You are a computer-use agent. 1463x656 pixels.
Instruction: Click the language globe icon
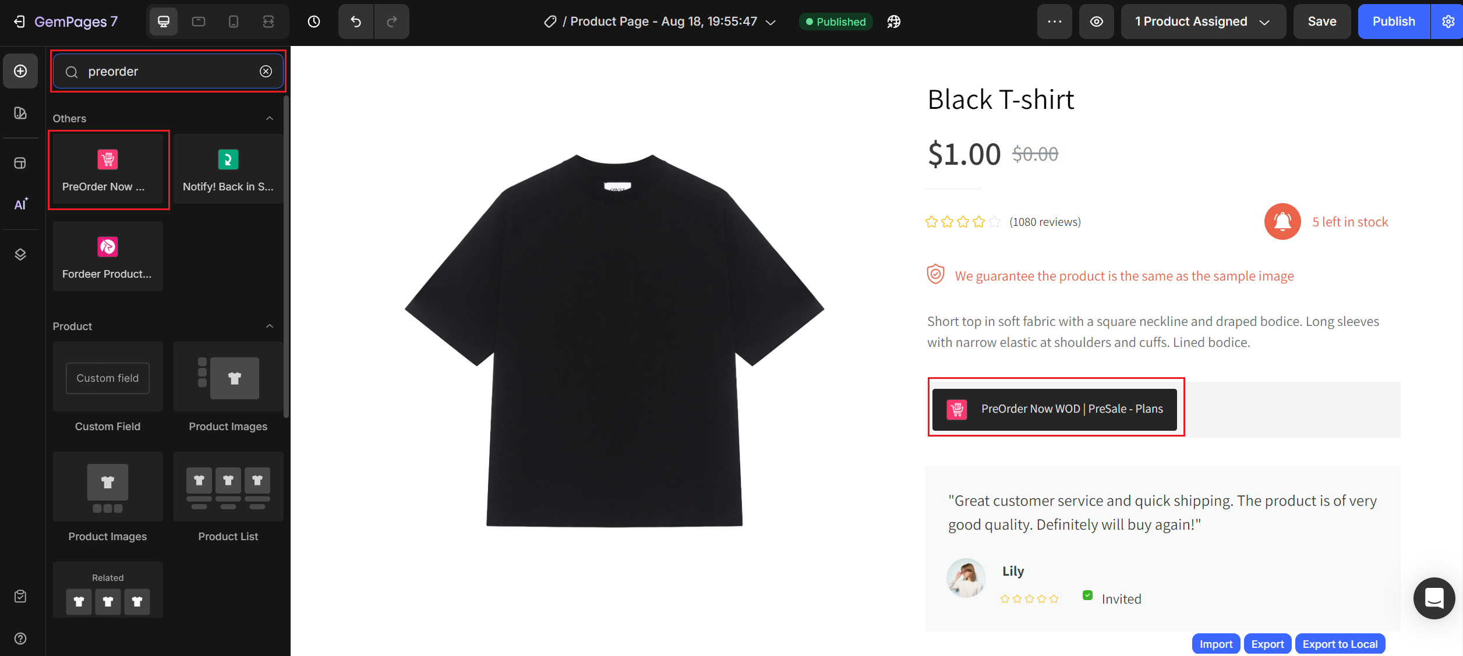click(894, 22)
